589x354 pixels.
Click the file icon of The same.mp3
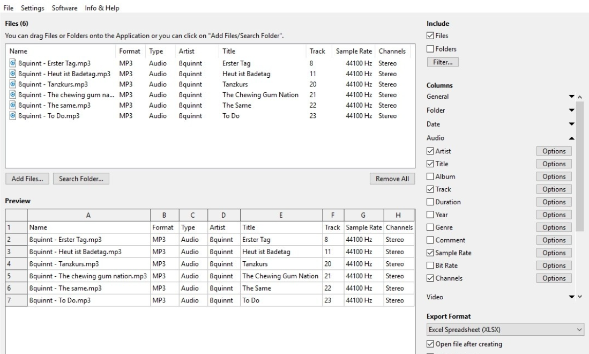tap(13, 105)
